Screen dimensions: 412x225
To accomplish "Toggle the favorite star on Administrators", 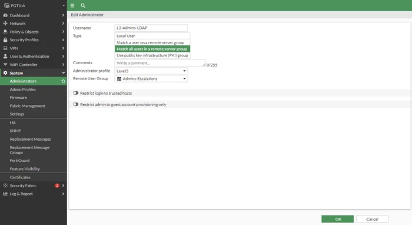I will (x=63, y=81).
